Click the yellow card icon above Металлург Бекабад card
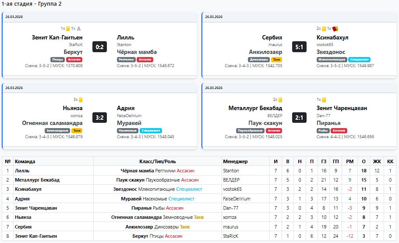399x243 pixels. pyautogui.click(x=280, y=100)
